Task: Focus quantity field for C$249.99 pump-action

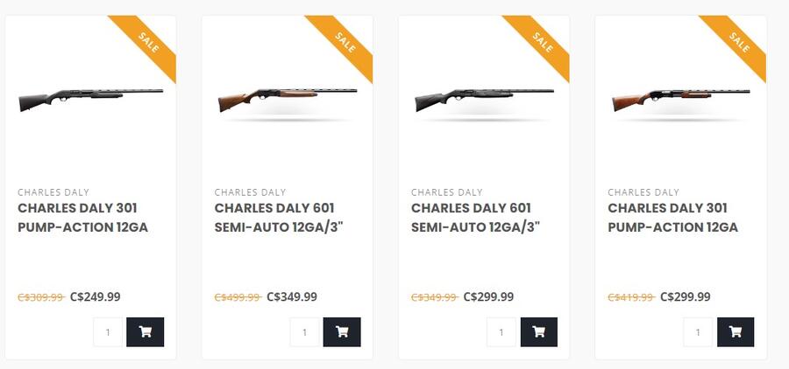Action: click(x=108, y=332)
